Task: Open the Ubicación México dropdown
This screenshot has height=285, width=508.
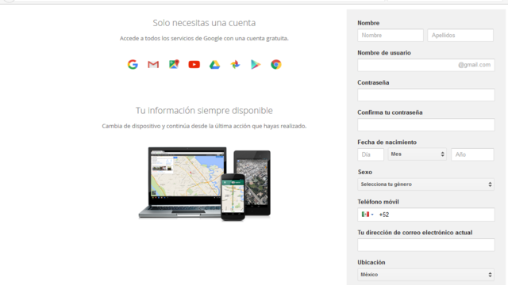Action: tap(425, 275)
